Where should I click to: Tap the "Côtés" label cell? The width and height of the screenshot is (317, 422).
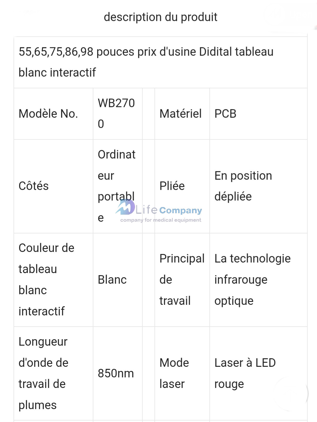click(x=34, y=186)
